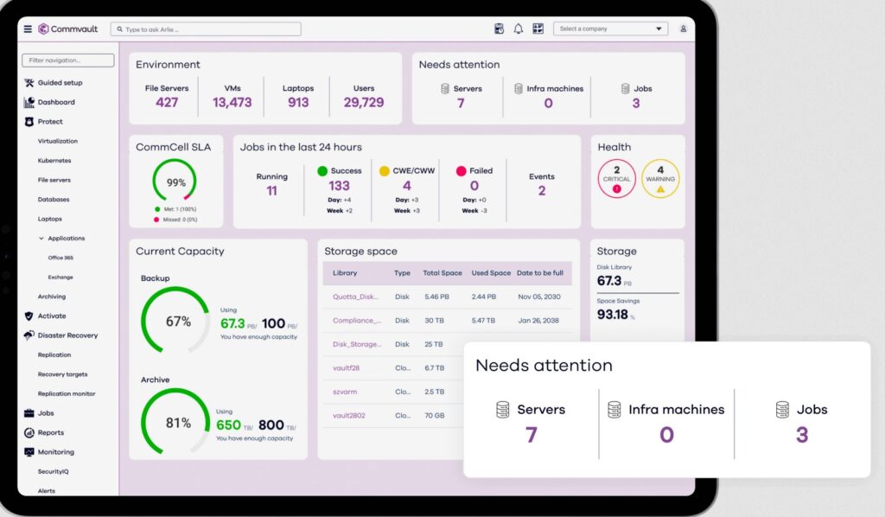Image resolution: width=885 pixels, height=517 pixels.
Task: Click the Backup 67% capacity gauge
Action: click(x=176, y=321)
